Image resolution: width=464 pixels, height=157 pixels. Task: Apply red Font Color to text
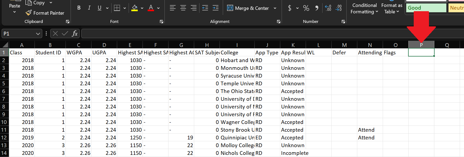[151, 8]
